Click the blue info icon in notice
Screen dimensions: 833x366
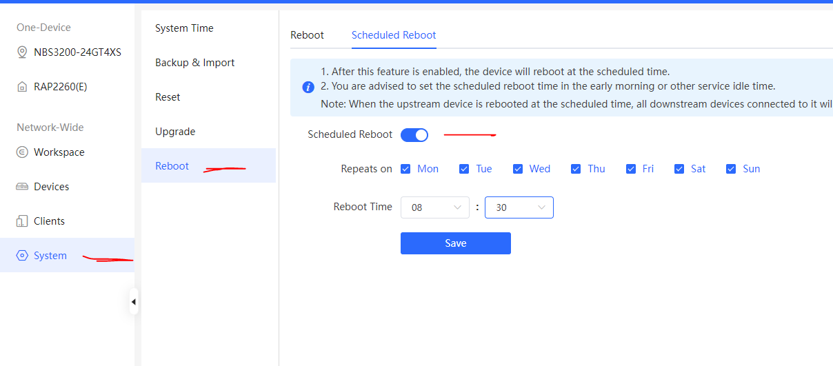coord(309,88)
